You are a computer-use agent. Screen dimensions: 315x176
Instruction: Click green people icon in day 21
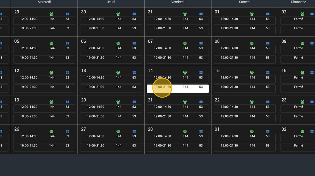tap(185, 102)
